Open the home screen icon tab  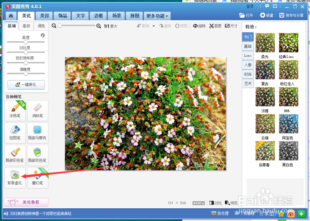click(x=11, y=16)
